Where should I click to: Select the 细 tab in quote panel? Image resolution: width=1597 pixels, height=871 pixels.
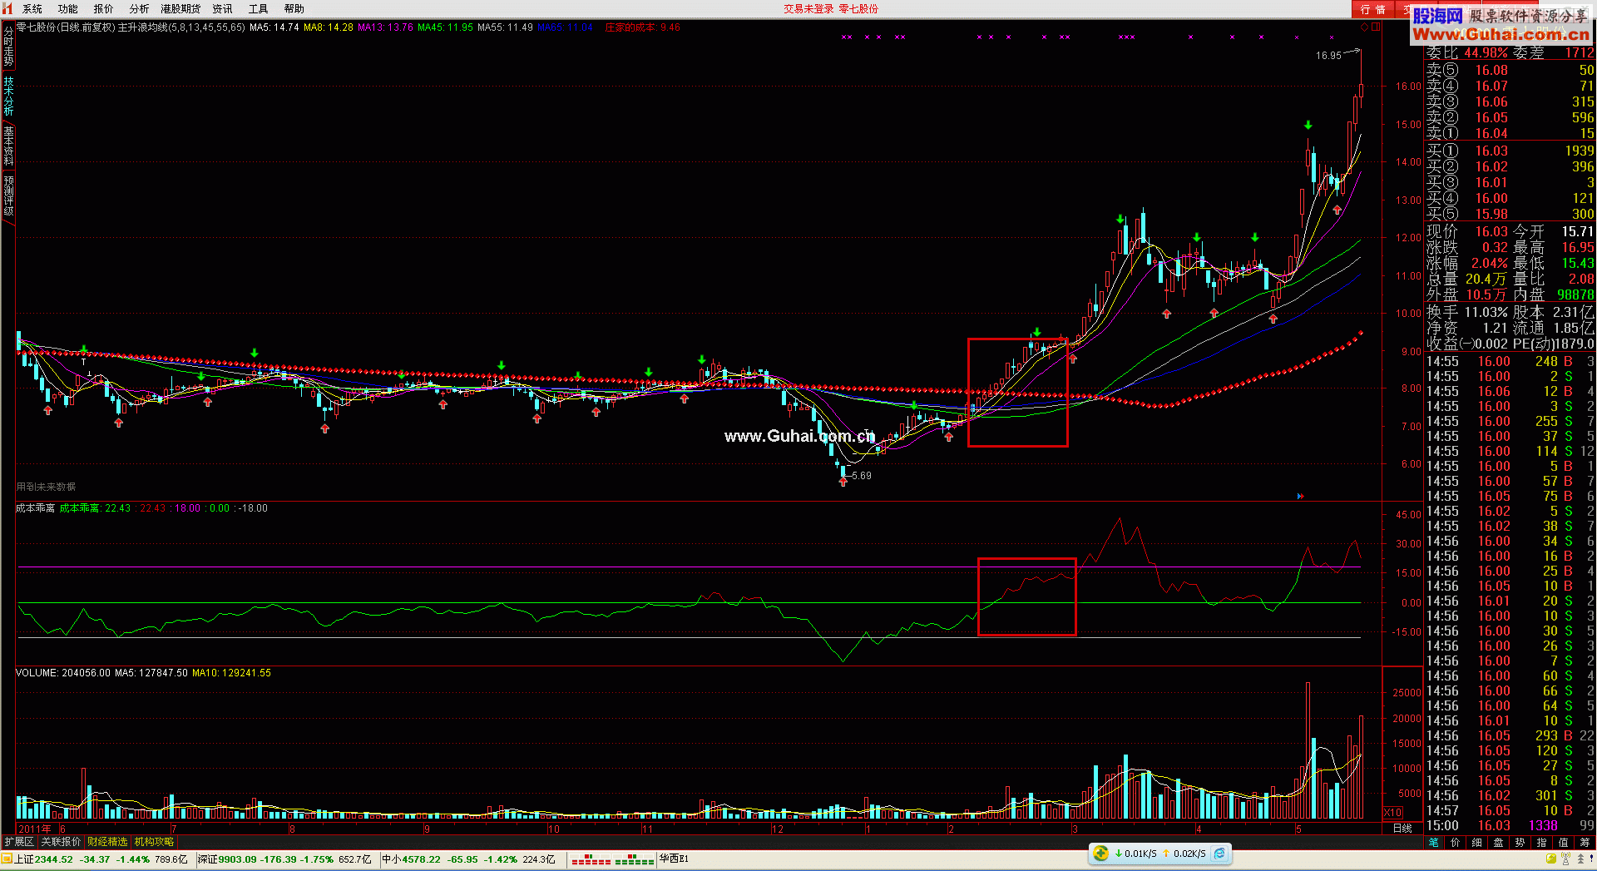coord(1477,842)
